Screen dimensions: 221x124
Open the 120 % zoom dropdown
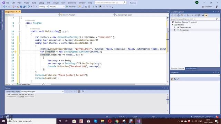[x=9, y=84]
